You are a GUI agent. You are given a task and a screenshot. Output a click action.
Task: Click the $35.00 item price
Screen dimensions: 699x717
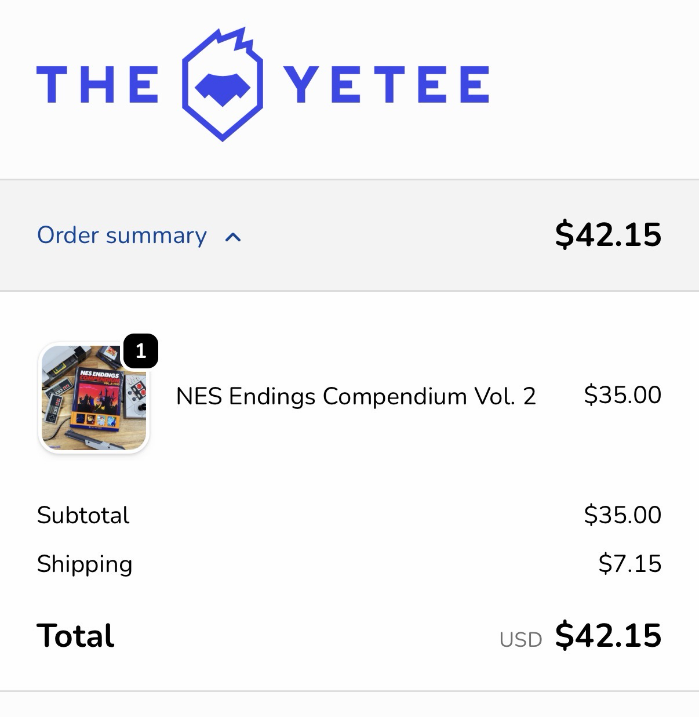(x=622, y=395)
